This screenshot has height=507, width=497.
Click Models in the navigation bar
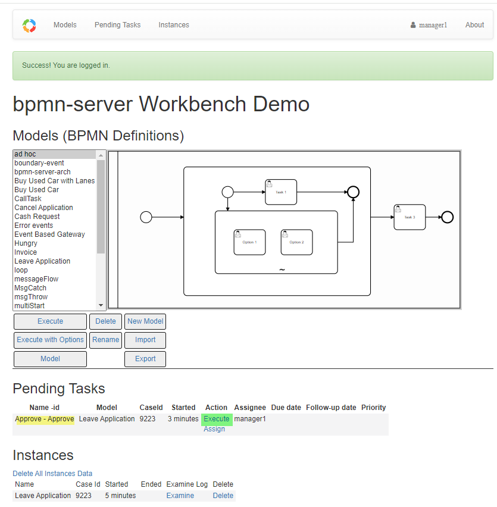pos(64,25)
